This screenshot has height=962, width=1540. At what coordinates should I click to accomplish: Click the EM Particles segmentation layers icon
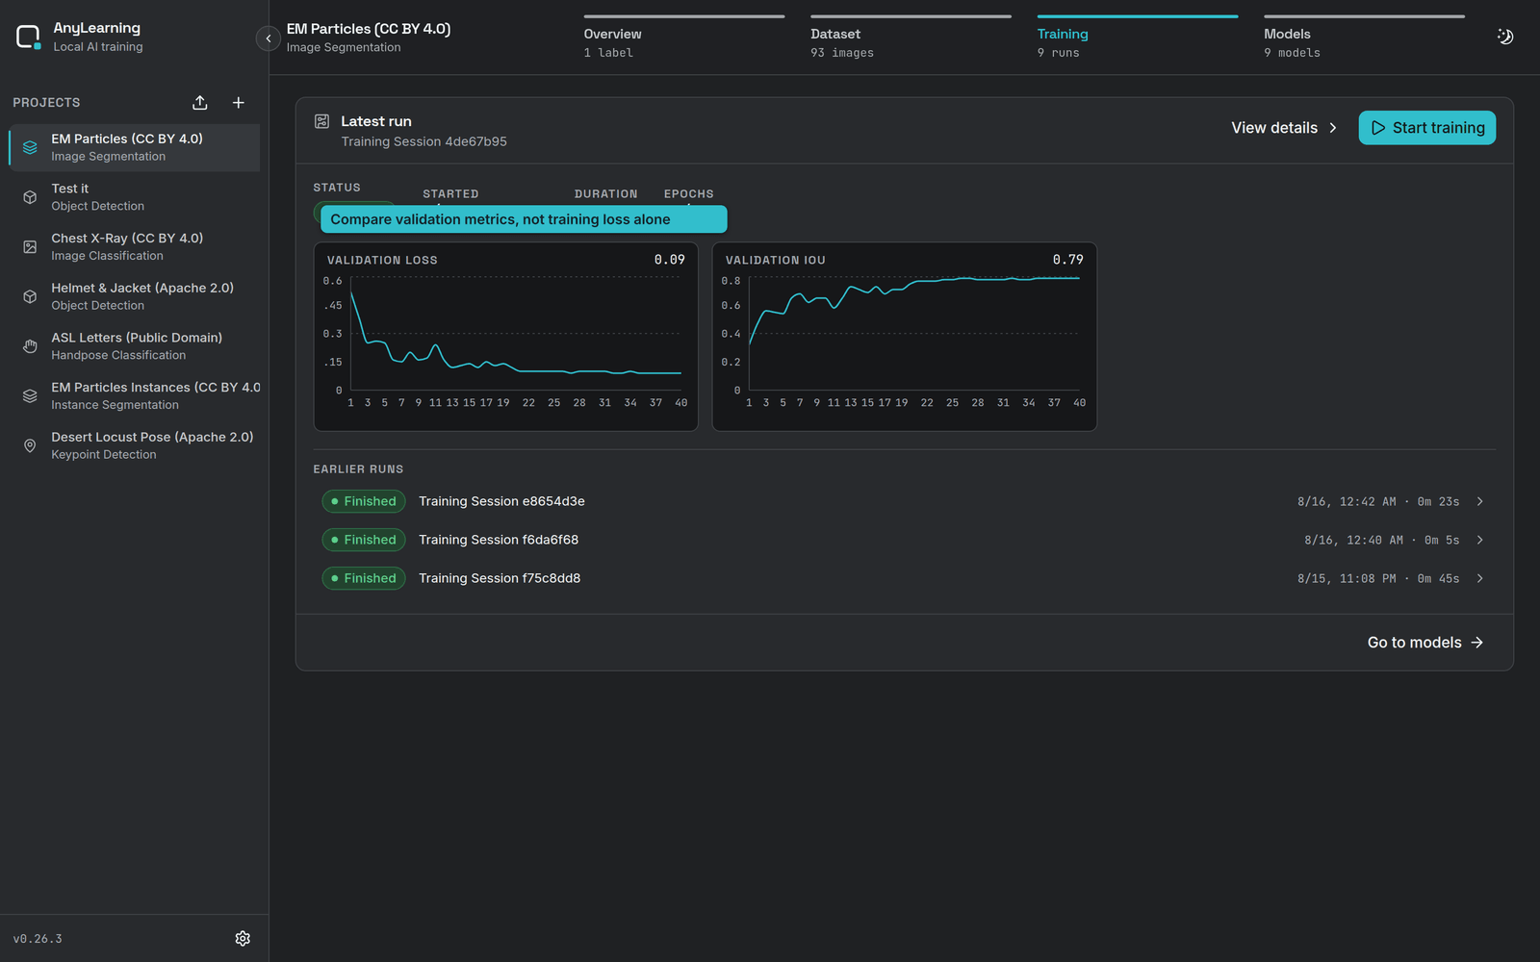[x=30, y=147]
